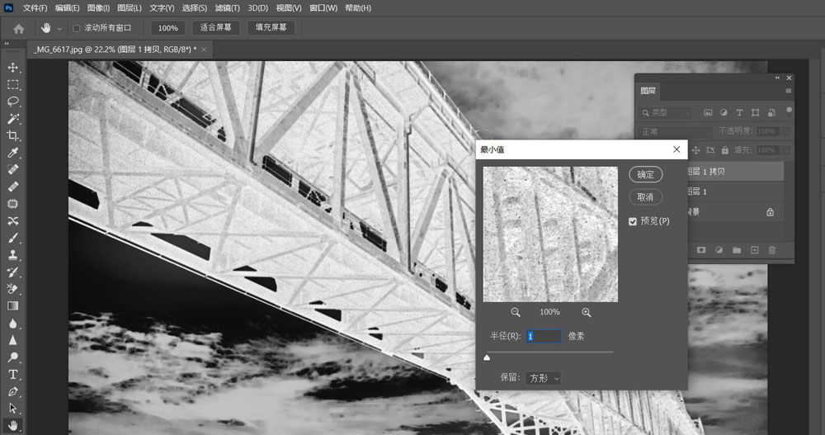Select the Lasso tool
This screenshot has height=435, width=825.
tap(13, 102)
